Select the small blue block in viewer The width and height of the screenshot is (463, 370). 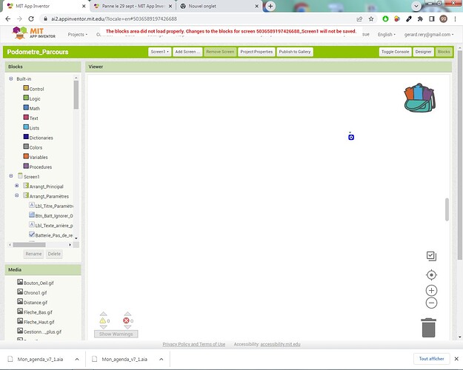click(x=351, y=137)
